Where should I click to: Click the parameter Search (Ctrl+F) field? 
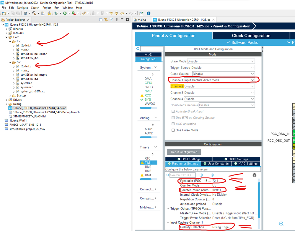click(182, 175)
